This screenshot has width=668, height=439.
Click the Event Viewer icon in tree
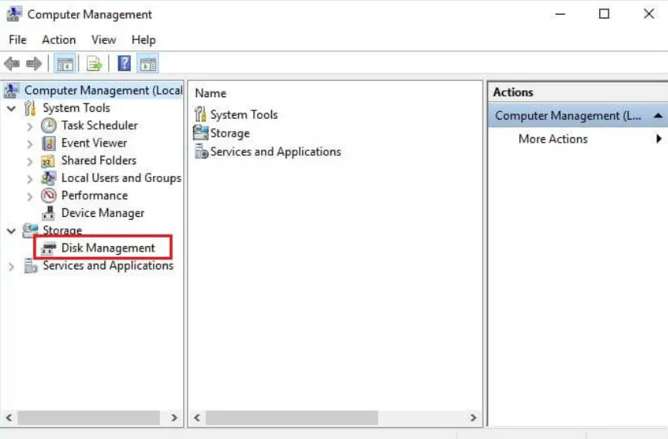[48, 143]
